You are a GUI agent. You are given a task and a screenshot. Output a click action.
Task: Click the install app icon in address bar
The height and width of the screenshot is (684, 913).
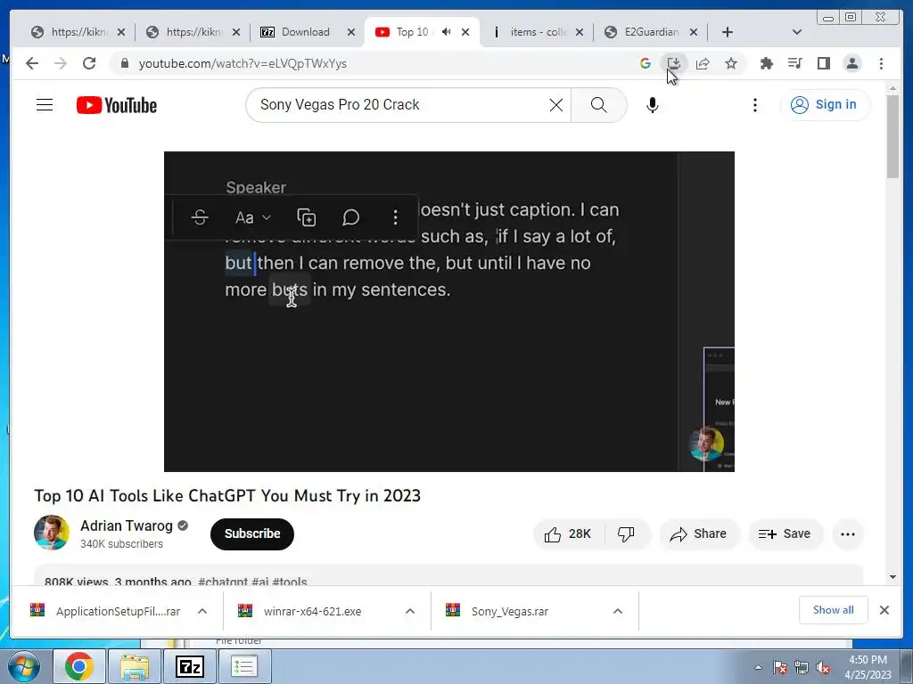[x=674, y=63]
